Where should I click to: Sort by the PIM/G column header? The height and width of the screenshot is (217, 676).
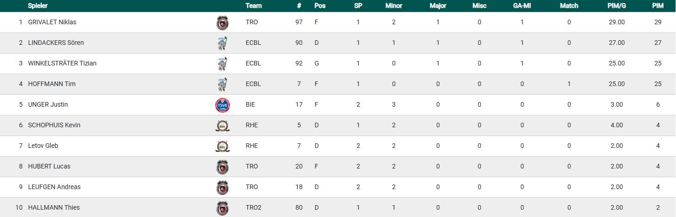(616, 6)
